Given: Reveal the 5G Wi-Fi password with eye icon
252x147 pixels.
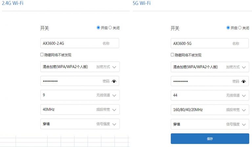Looking at the screenshot, I should point(244,81).
